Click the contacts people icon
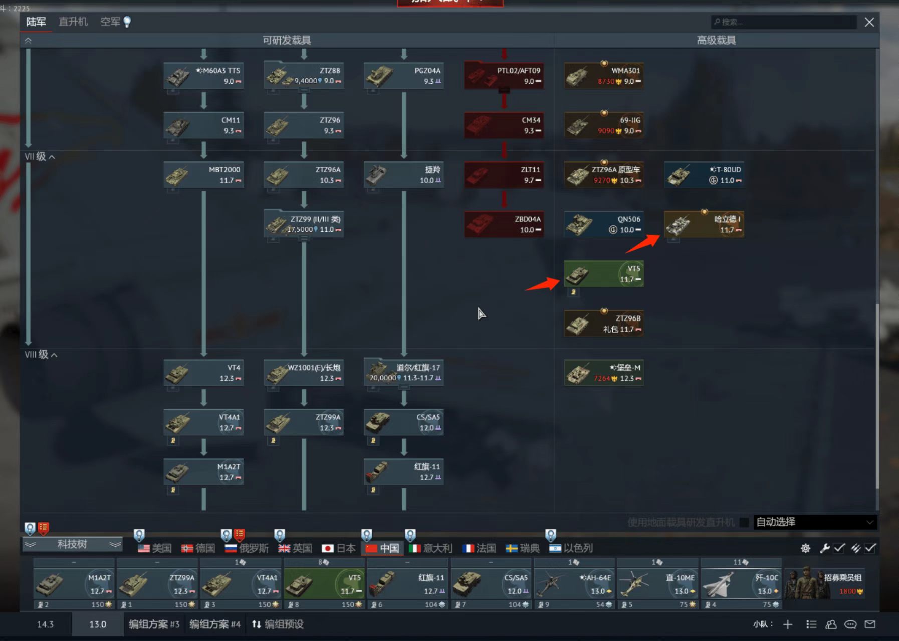The image size is (899, 641). pyautogui.click(x=831, y=624)
